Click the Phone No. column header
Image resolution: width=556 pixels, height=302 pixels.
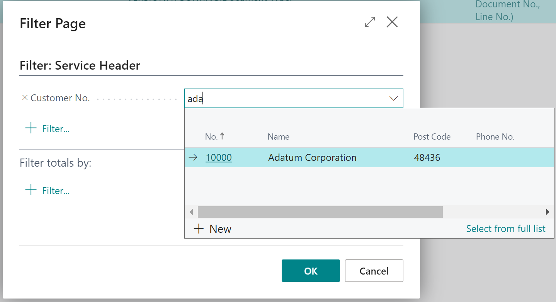click(495, 136)
